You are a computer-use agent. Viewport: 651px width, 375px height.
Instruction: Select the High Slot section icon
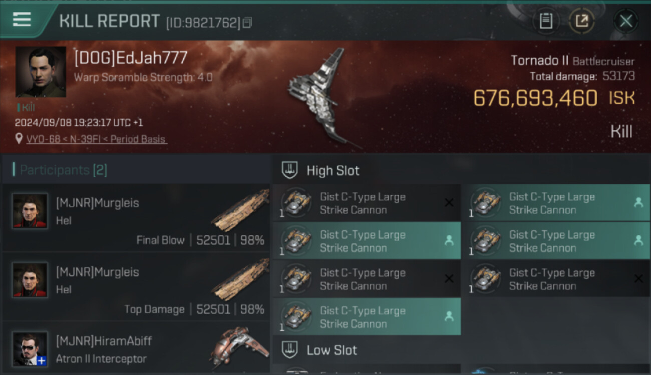[289, 170]
